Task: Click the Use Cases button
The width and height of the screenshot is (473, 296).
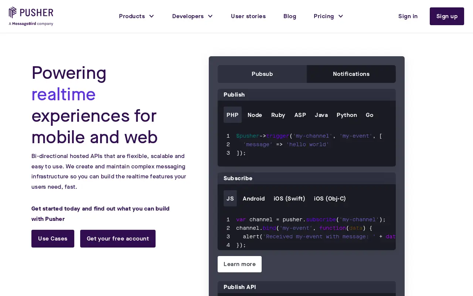Action: (x=53, y=239)
